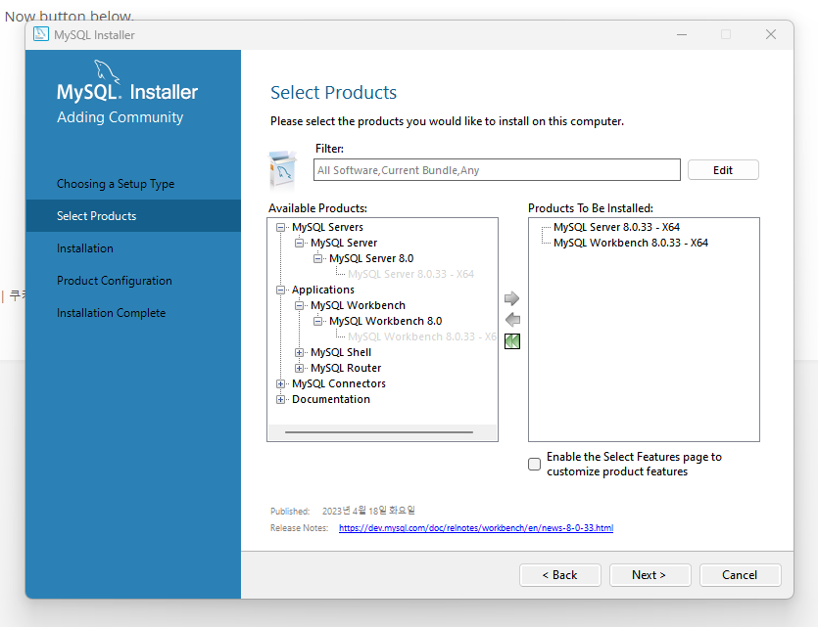Select the MySQL Router label
818x627 pixels.
click(346, 368)
